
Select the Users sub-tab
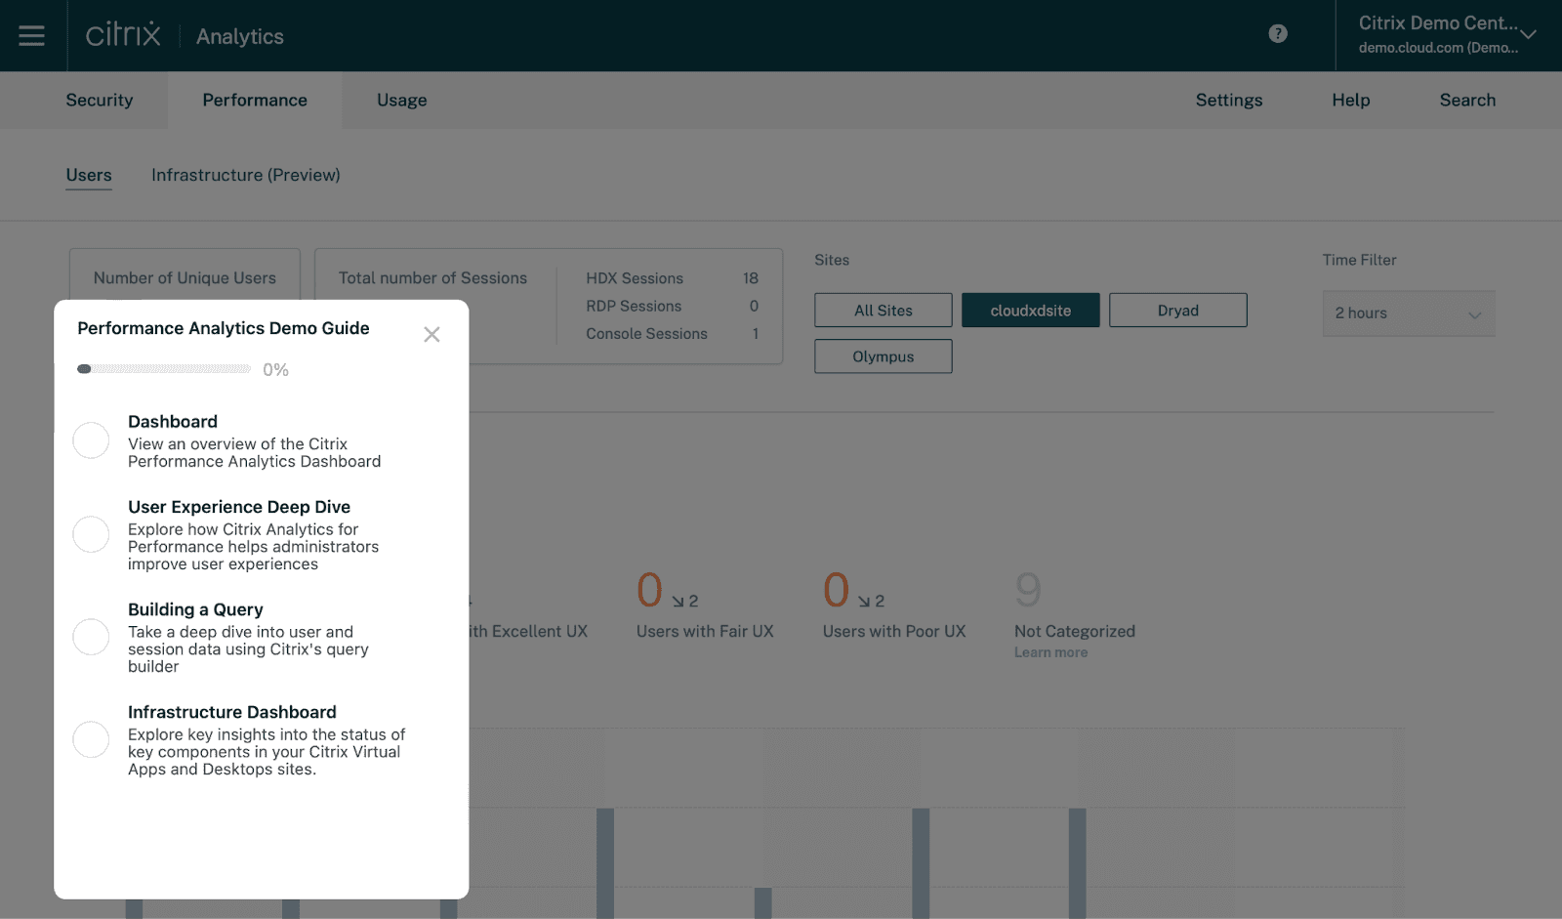coord(89,176)
